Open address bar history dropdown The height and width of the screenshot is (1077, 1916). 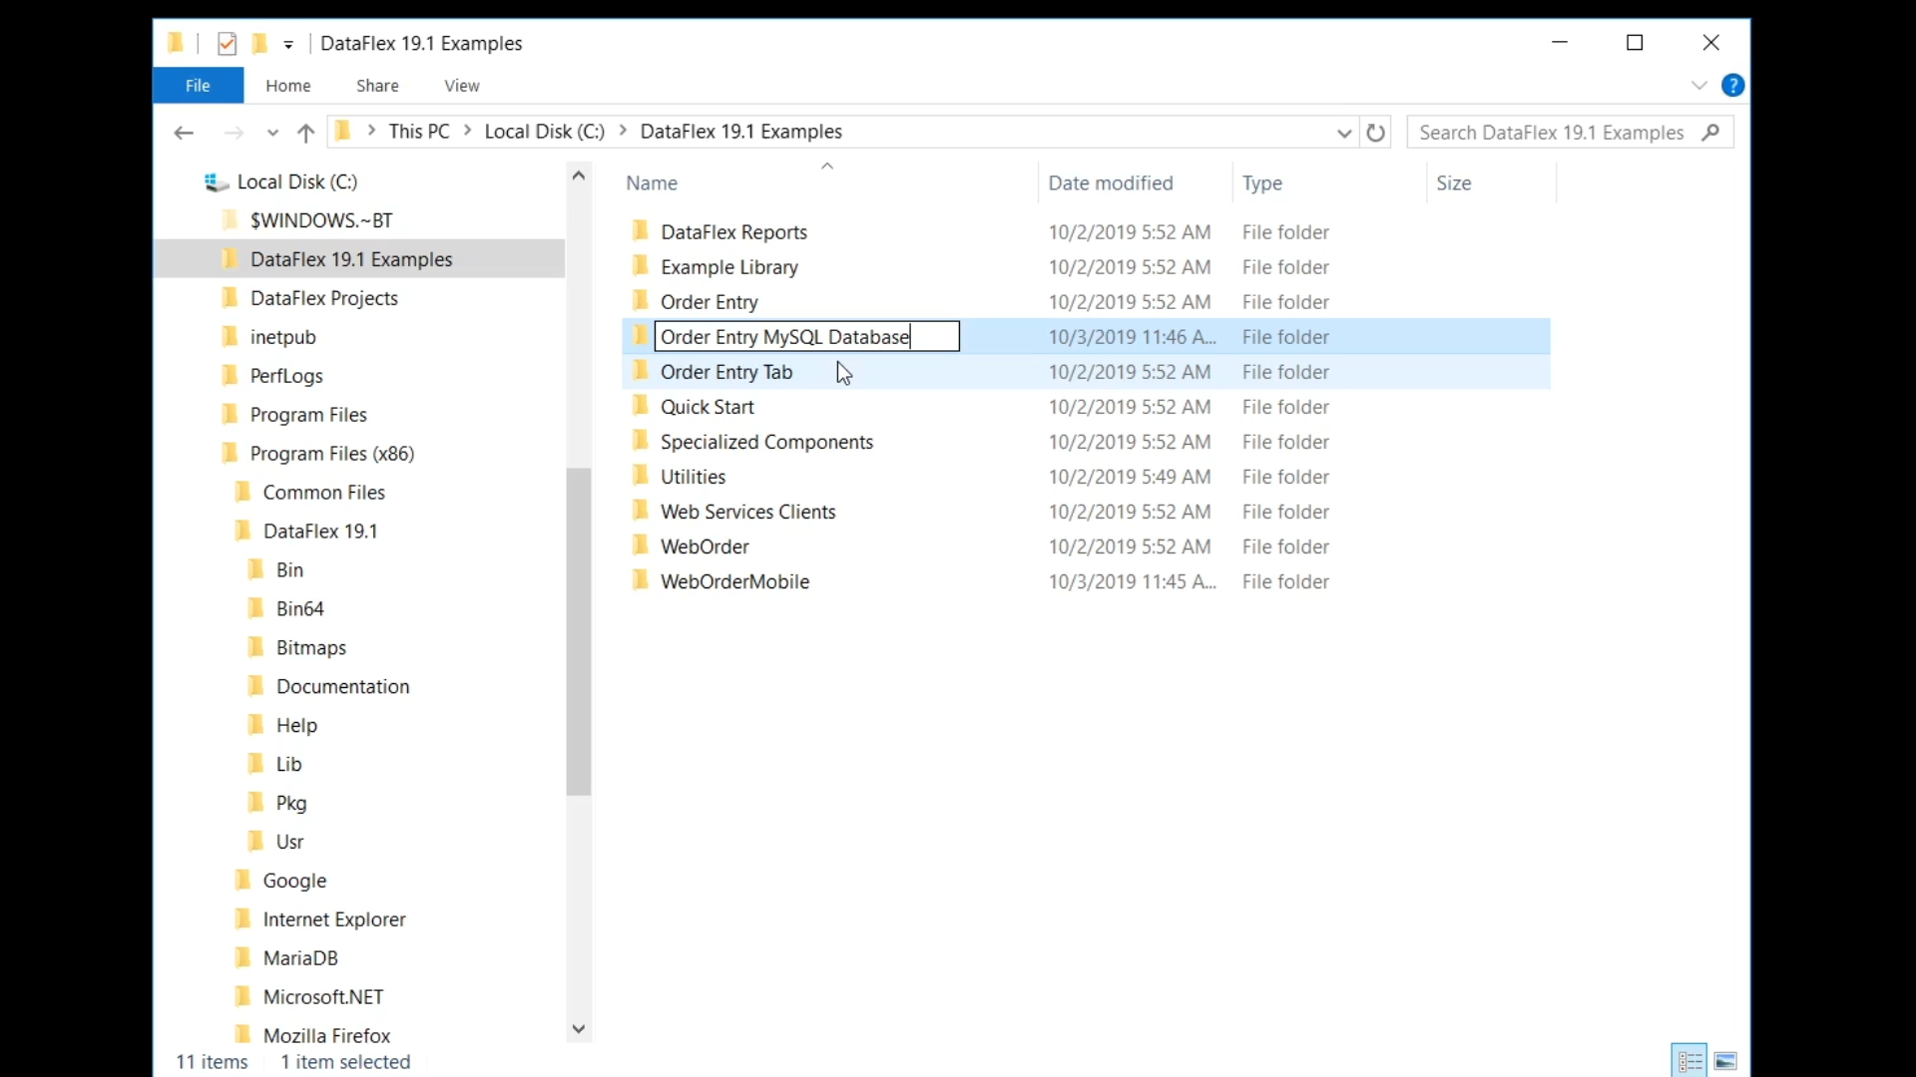1344,133
